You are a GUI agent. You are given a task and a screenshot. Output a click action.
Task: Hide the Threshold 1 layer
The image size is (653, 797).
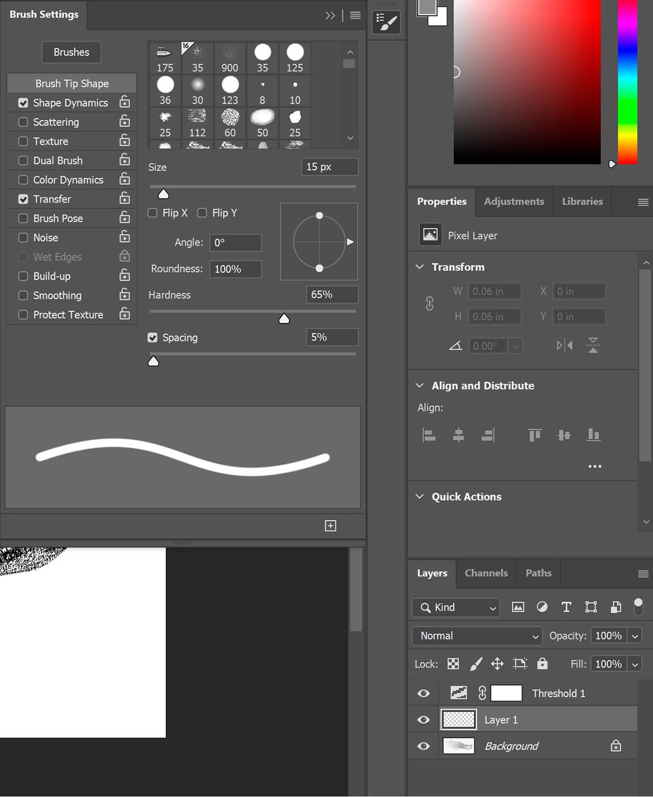point(423,693)
